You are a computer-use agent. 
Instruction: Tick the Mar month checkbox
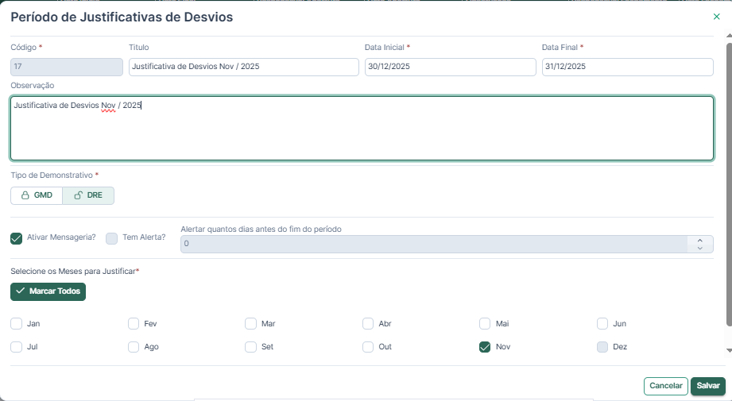(251, 324)
